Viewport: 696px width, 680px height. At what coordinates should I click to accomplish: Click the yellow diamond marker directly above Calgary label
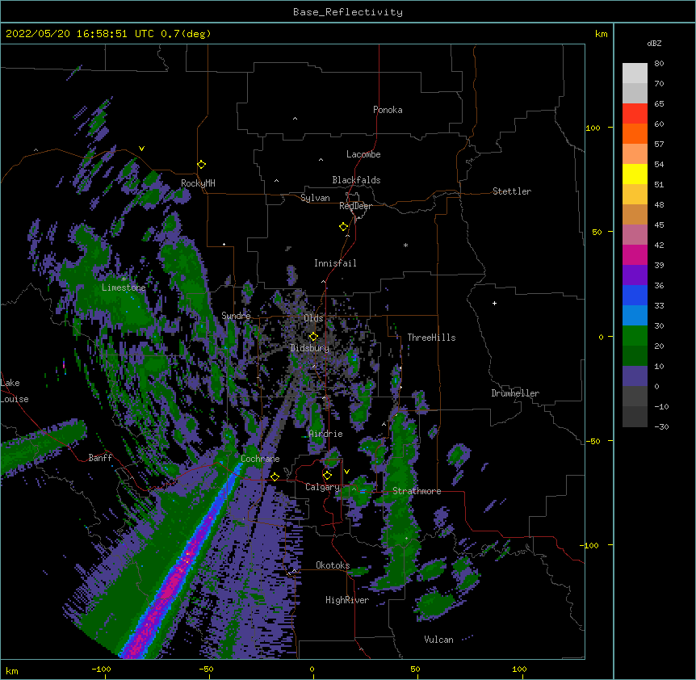pos(327,476)
